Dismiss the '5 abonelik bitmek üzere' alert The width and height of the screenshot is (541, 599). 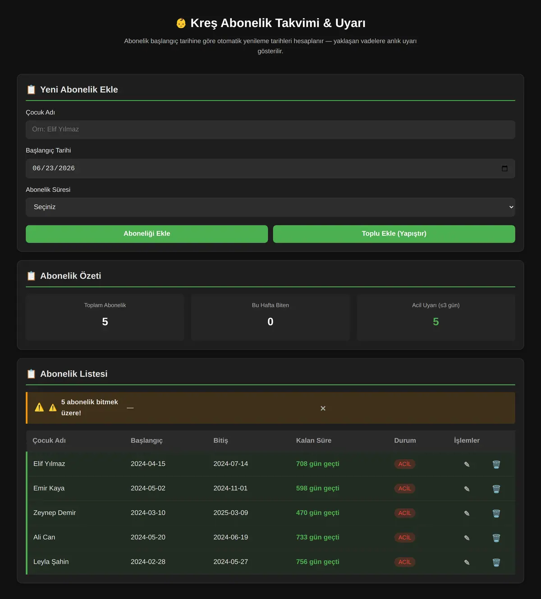(323, 408)
